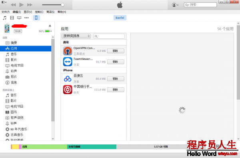Click the play button

pyautogui.click(x=22, y=5)
